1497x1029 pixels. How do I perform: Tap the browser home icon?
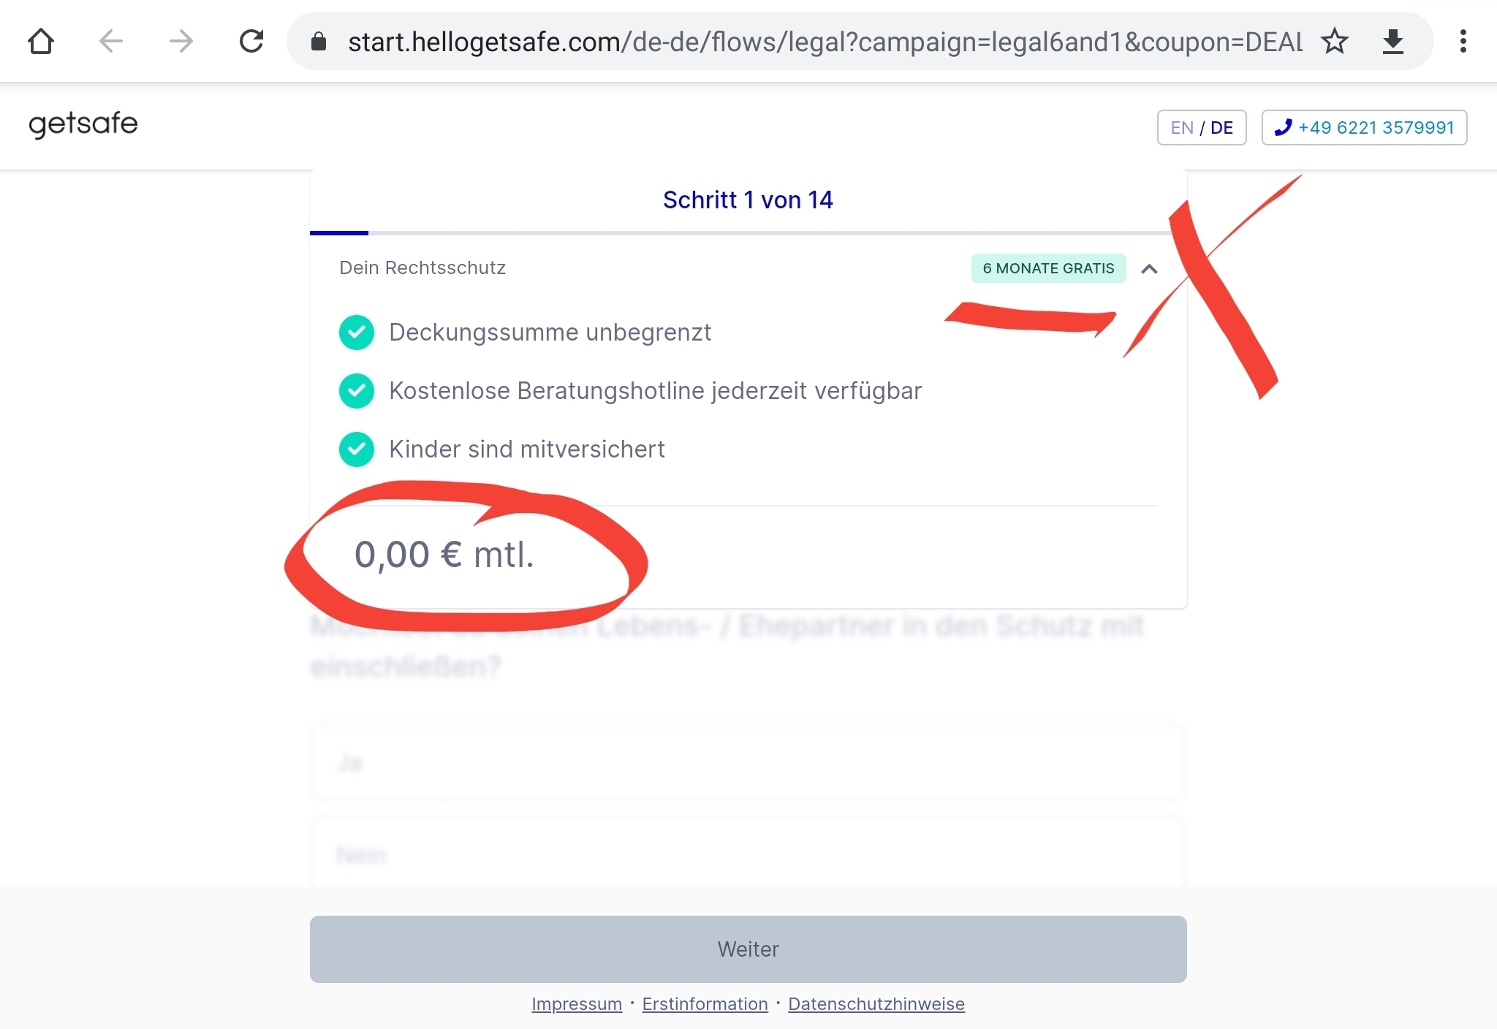click(x=41, y=42)
